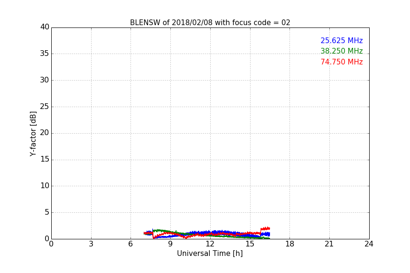Click the x-axis tick label '6'
Viewport: 410px width, 273px height.
coord(130,244)
